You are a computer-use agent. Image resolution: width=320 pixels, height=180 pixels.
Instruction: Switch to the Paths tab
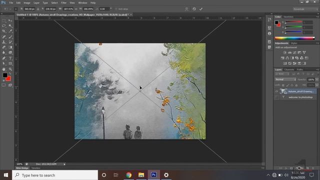[x=300, y=69]
